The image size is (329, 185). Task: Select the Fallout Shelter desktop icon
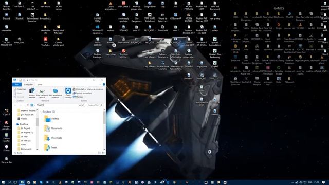7,138
